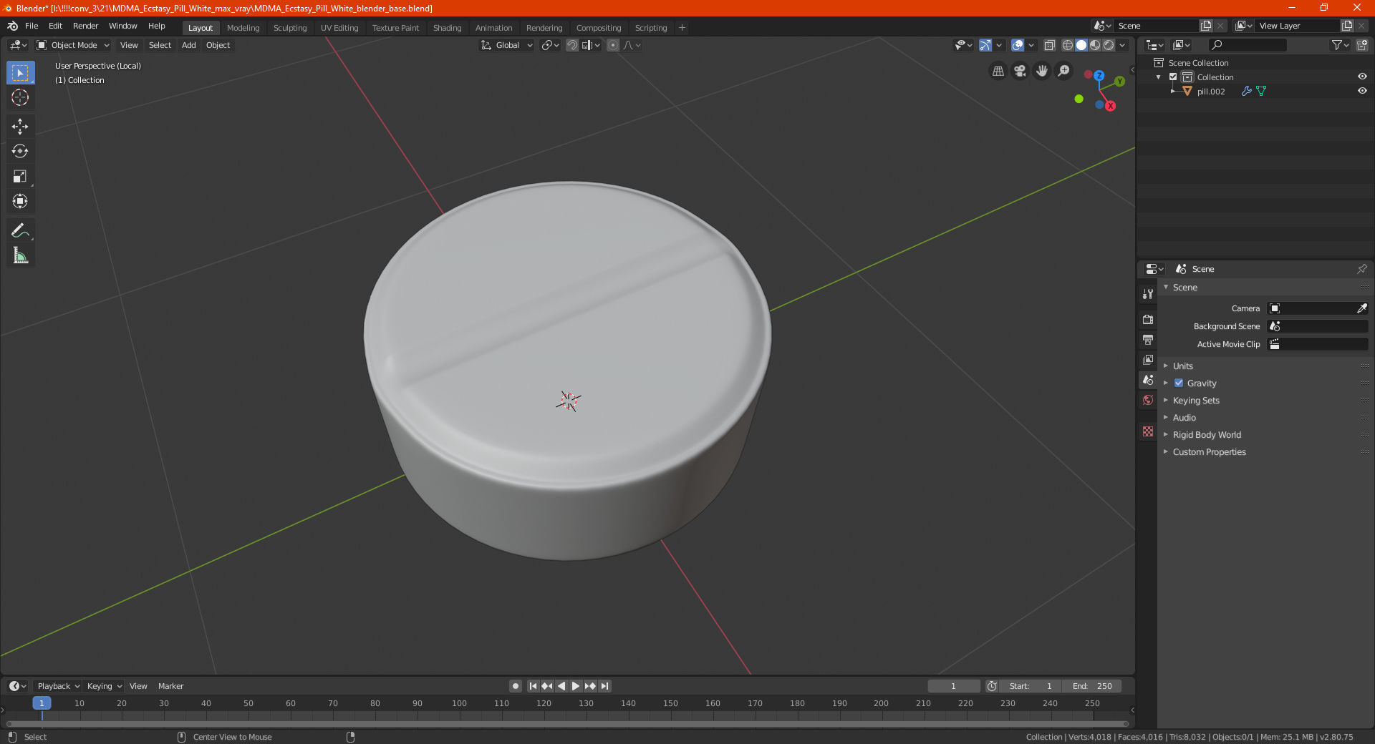Open the pivot point dropdown
This screenshot has width=1375, height=744.
(551, 45)
